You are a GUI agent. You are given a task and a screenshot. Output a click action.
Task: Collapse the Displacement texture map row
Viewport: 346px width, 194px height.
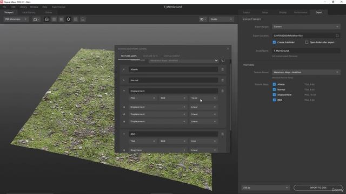coord(124,91)
